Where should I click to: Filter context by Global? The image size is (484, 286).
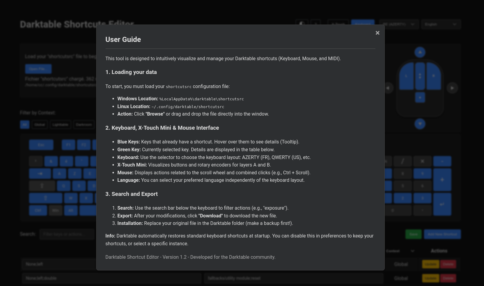click(40, 125)
